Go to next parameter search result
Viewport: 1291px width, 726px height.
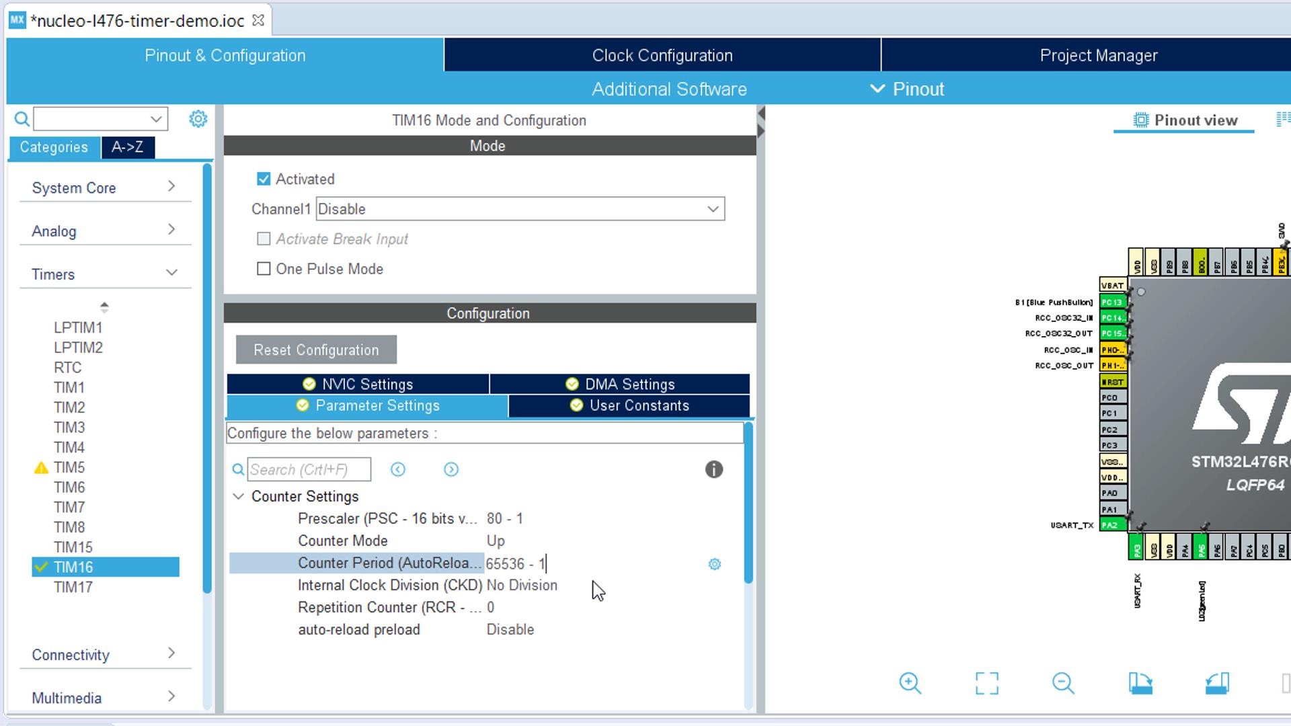(451, 469)
